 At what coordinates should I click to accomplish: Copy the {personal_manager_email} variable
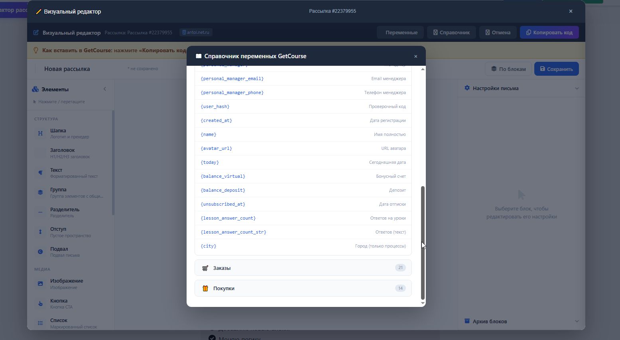(303, 79)
